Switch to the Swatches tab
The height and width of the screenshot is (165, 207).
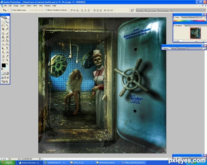tap(185, 18)
